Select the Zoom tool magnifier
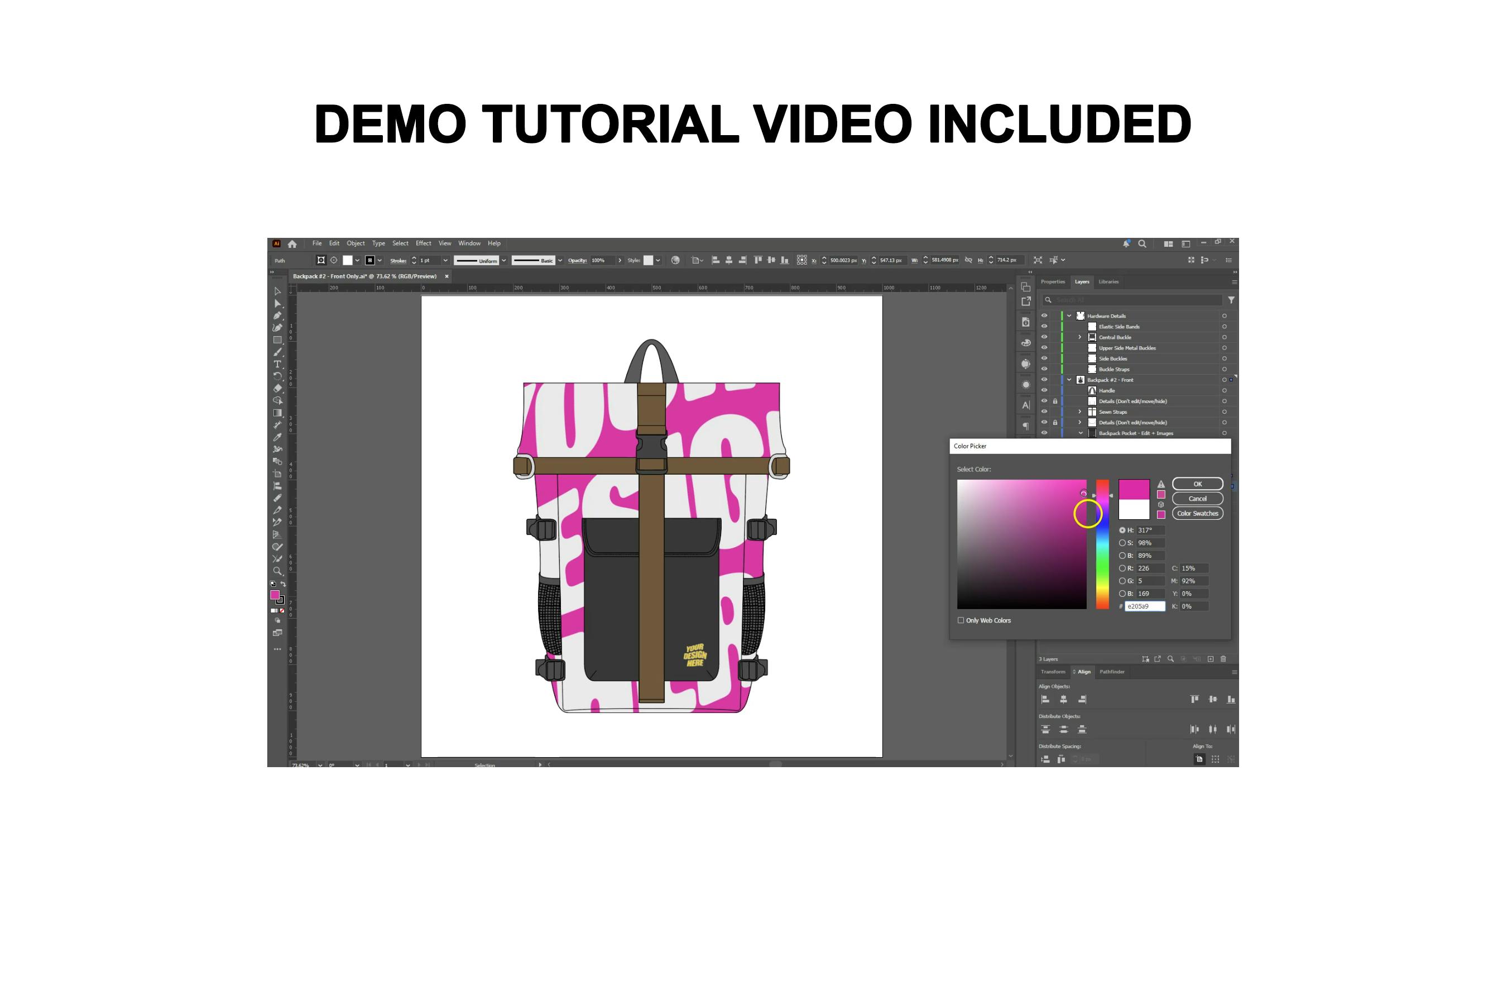This screenshot has width=1507, height=1005. [x=277, y=571]
